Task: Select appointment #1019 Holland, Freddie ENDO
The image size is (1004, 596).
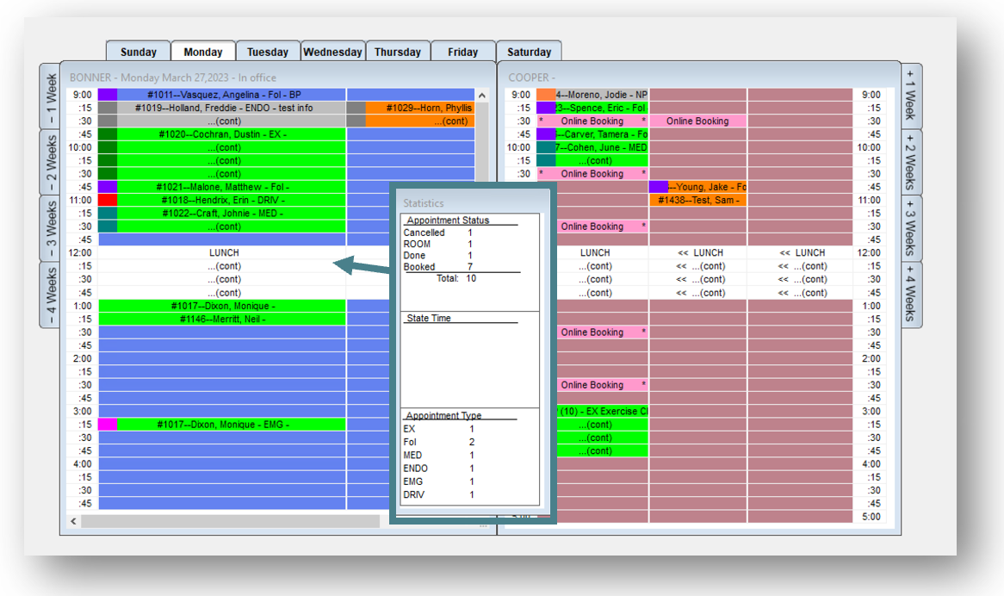Action: [x=222, y=108]
